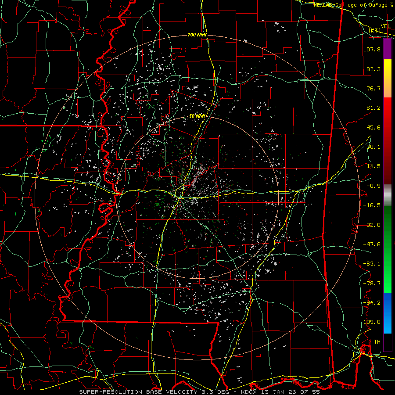Click the -78.7 velocity scale value
Screen dimensions: 395x395
point(372,284)
